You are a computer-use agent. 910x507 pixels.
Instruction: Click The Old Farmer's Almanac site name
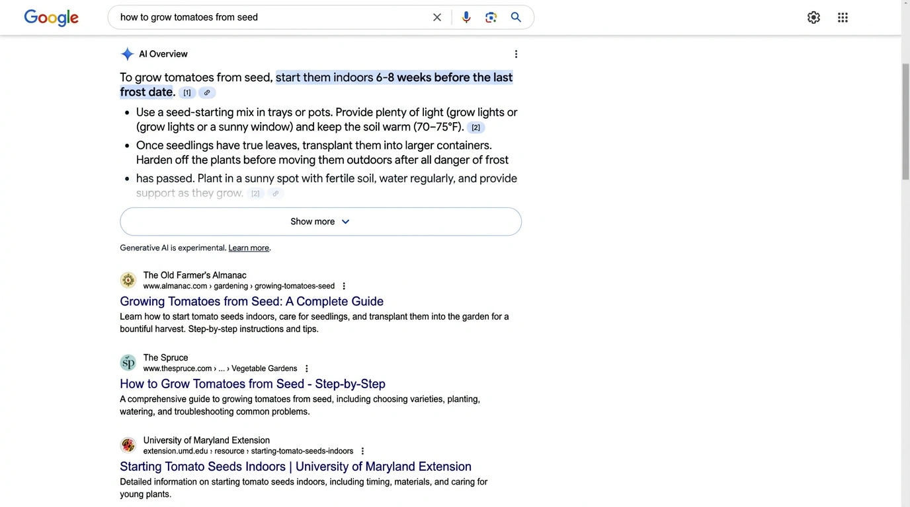point(194,275)
